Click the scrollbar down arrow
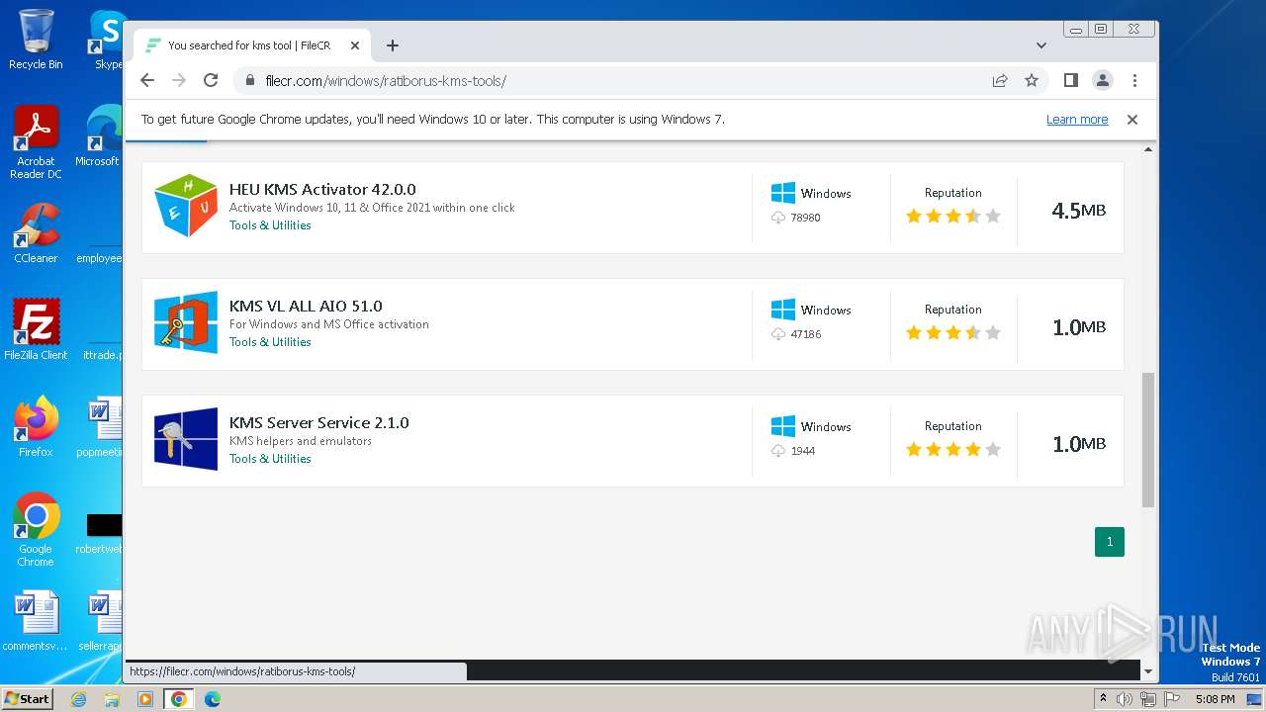 (1148, 671)
